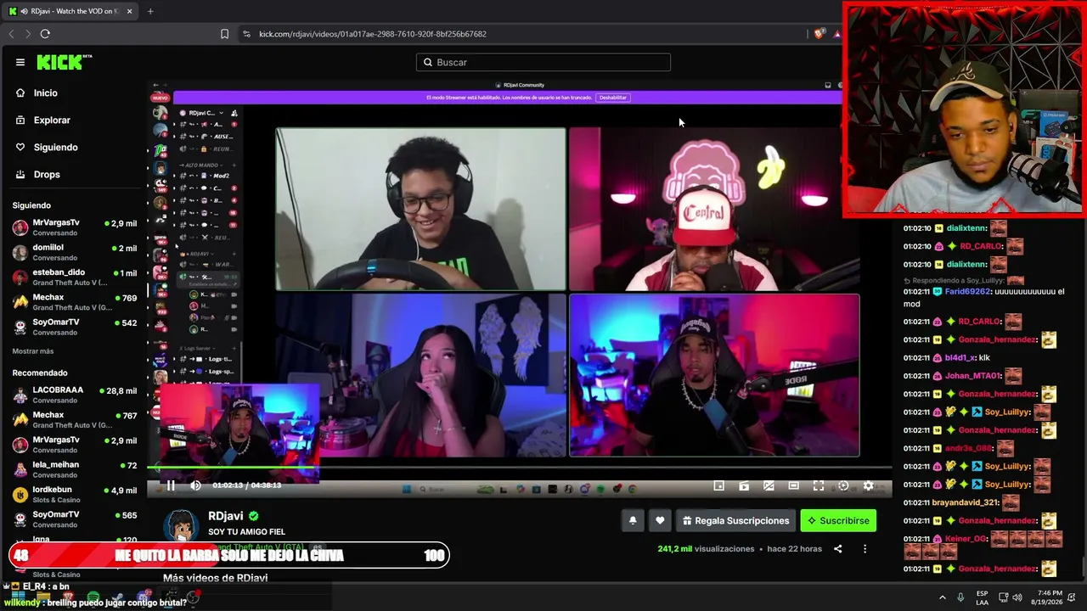Open the network icon in the system tray
Screen dimensions: 1087x611
(x=1003, y=597)
